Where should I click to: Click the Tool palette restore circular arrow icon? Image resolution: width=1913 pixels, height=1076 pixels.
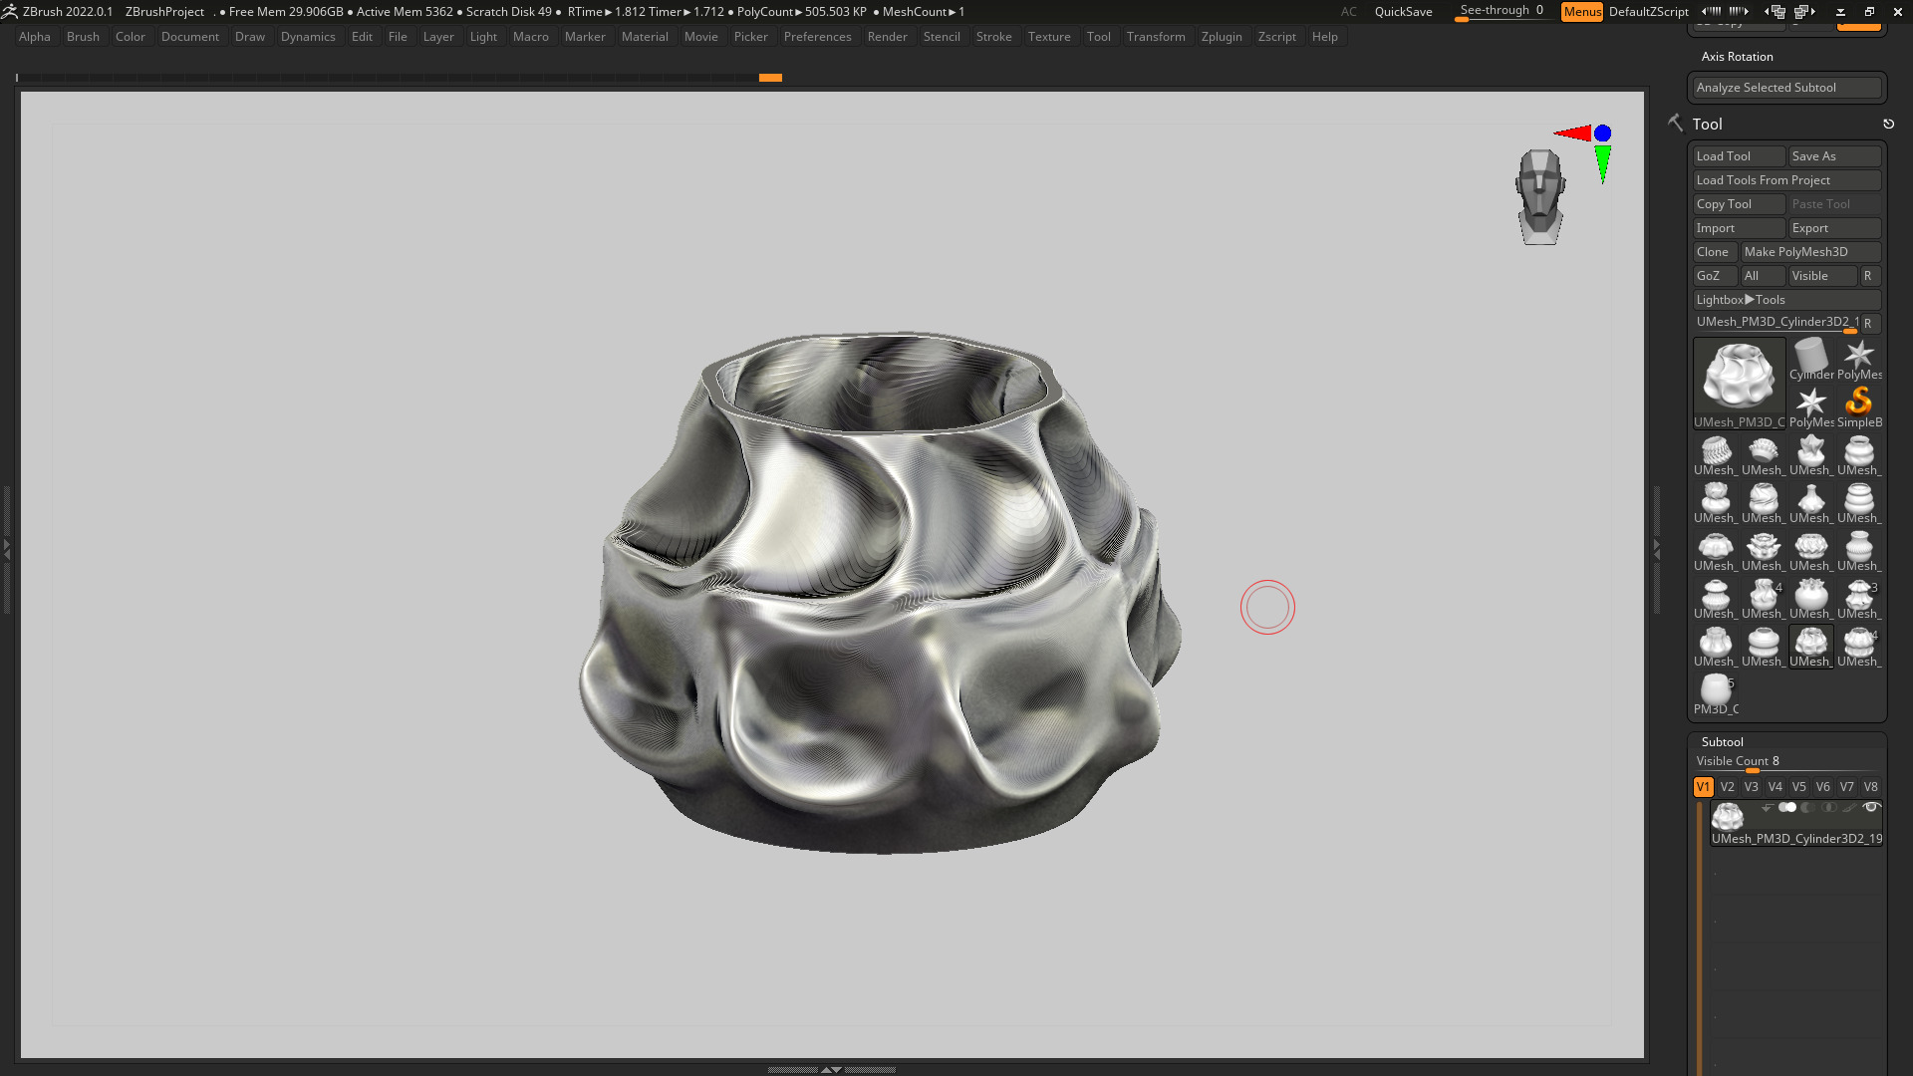(x=1888, y=124)
